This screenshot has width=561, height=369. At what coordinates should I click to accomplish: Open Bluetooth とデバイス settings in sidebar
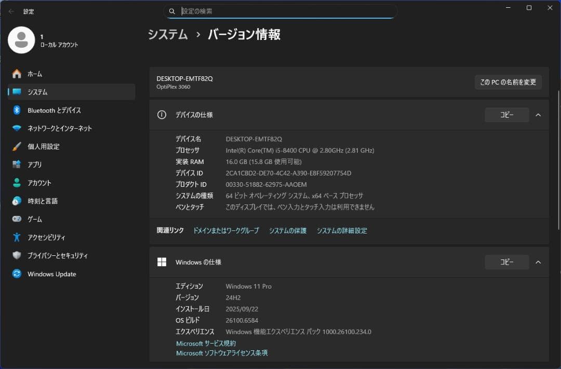51,110
